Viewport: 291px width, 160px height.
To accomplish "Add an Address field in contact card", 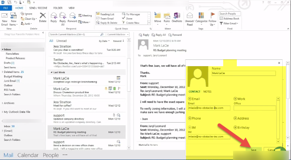I will coord(241,118).
